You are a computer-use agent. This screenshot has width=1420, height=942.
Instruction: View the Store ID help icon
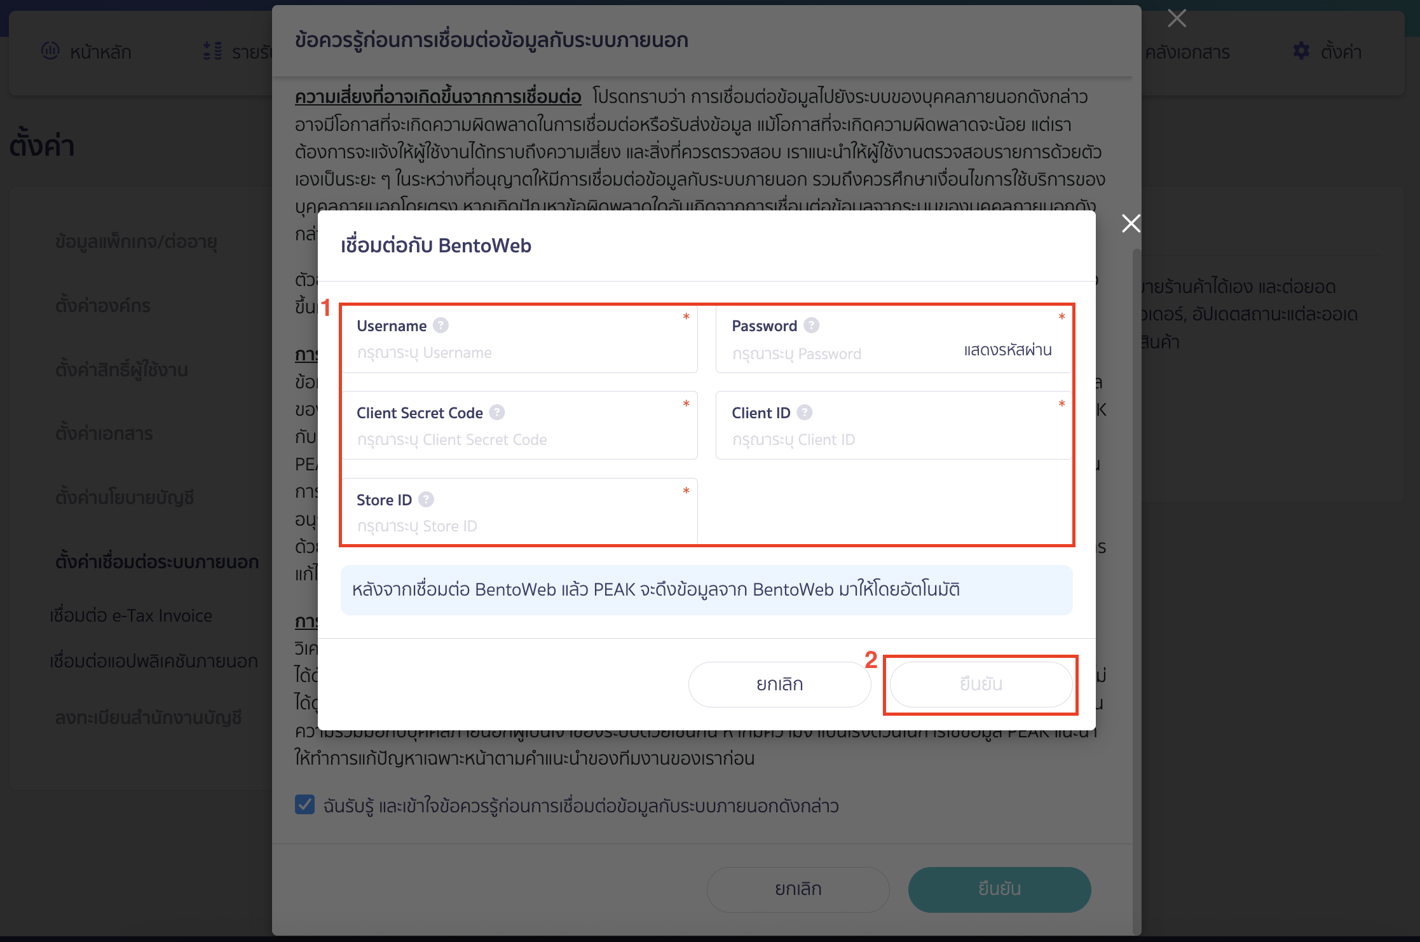(425, 500)
